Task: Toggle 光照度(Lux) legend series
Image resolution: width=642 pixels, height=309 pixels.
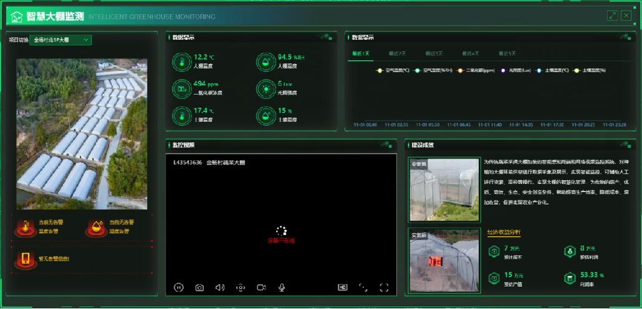Action: (515, 70)
